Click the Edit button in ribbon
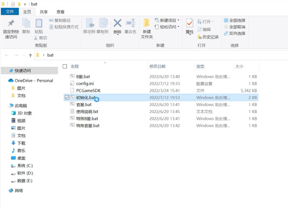288x208 pixels. (x=204, y=29)
